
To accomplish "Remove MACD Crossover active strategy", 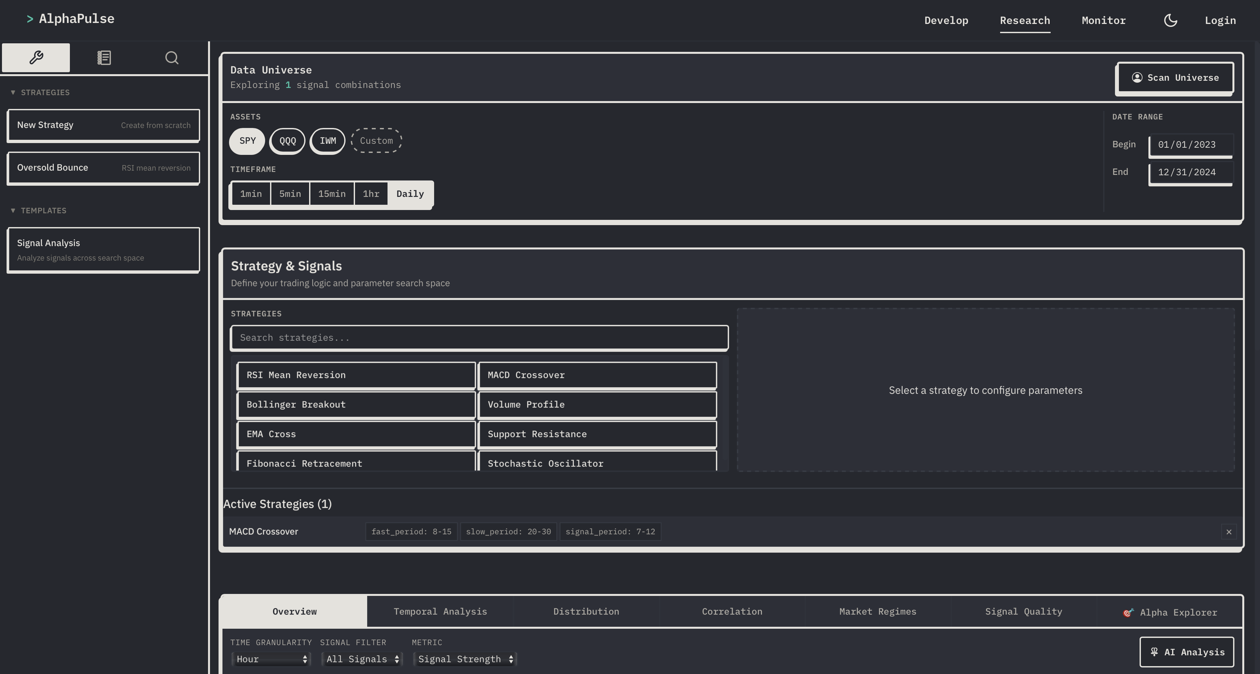I will pos(1229,532).
